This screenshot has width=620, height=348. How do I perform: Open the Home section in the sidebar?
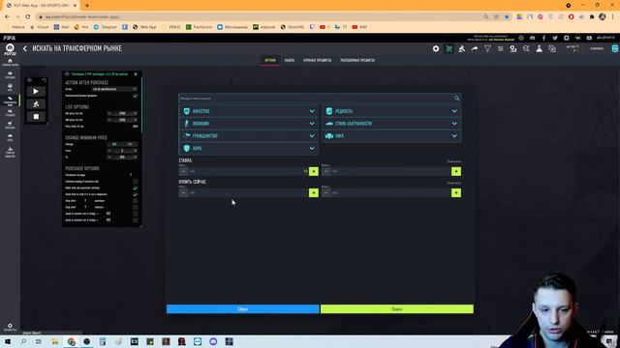click(10, 62)
